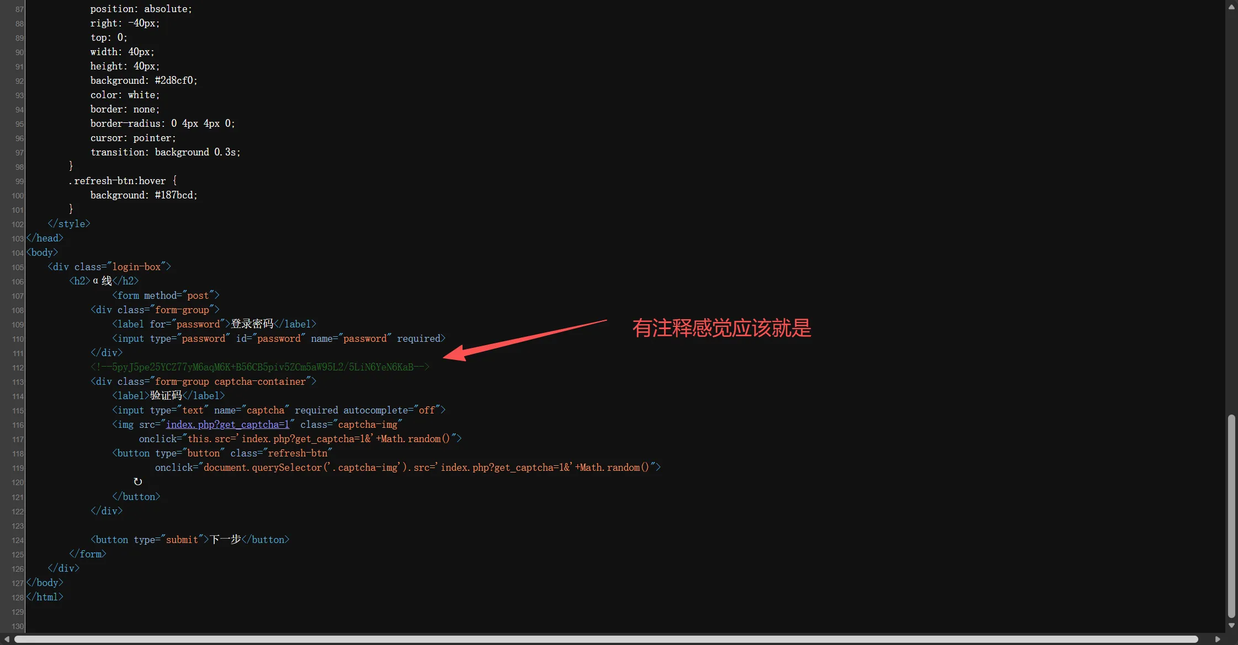Open the index.php?get_captcha=1 source link

pyautogui.click(x=227, y=424)
